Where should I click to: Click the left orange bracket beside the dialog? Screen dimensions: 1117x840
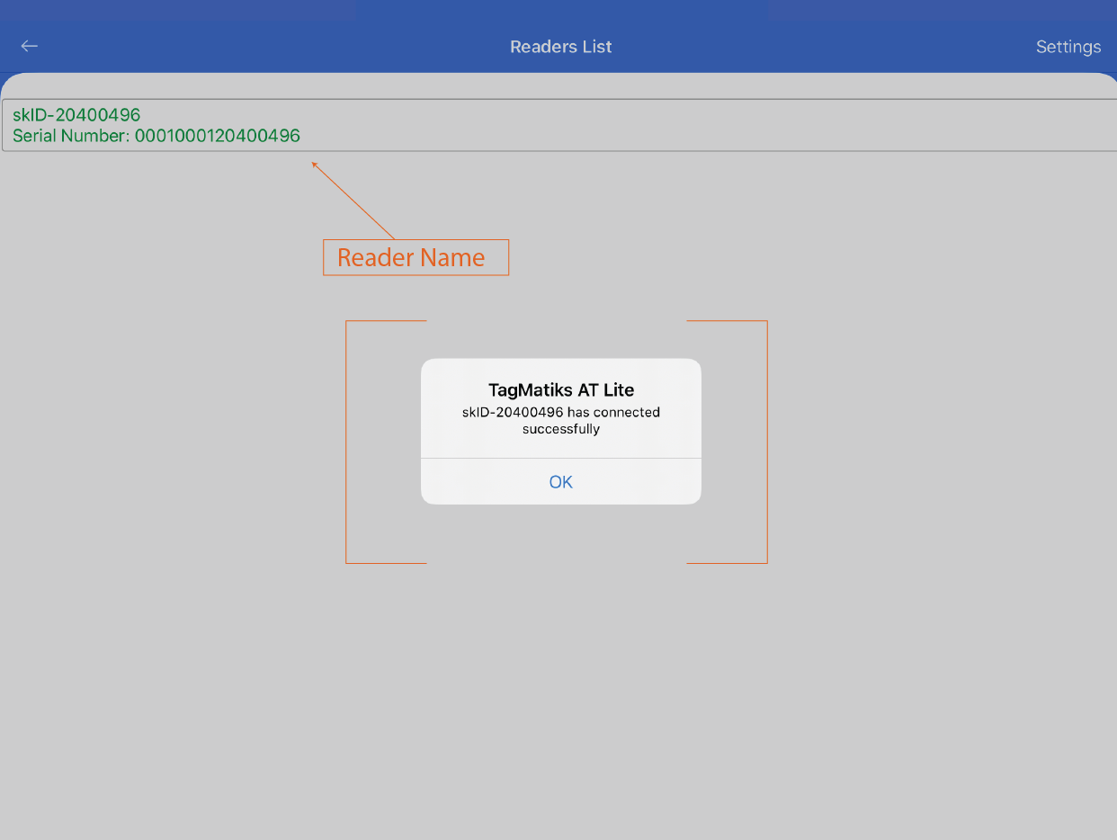(346, 441)
